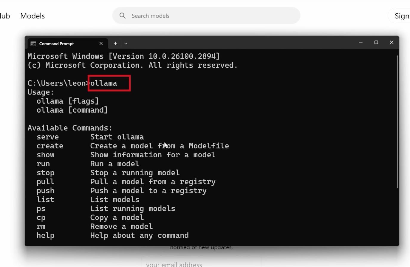Click the 'ollama [flags]' usage line

click(68, 101)
